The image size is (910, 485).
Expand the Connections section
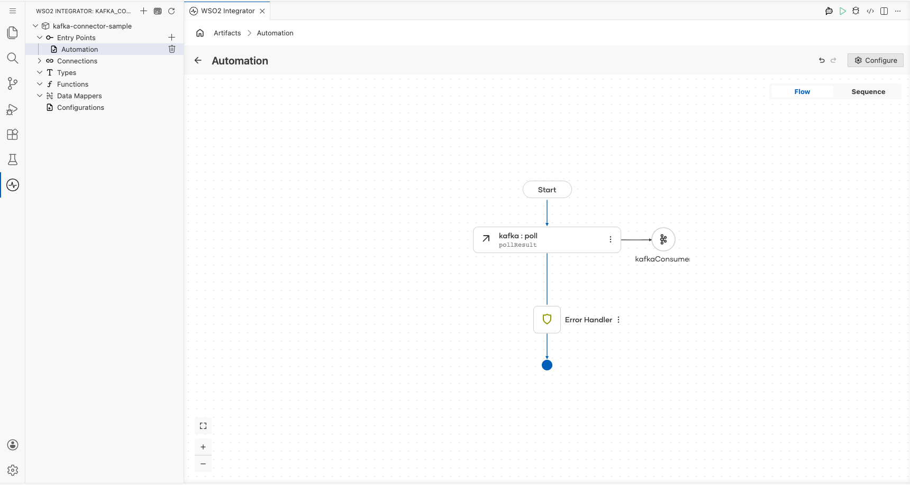tap(40, 61)
